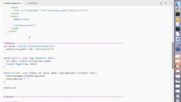
Task: Open changes compare icon in editor toolbar
Action: point(161,3)
